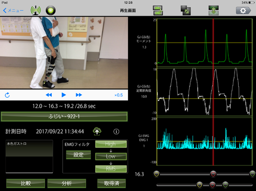Tap the date 2017/09/22 11:34:44

[60, 132]
